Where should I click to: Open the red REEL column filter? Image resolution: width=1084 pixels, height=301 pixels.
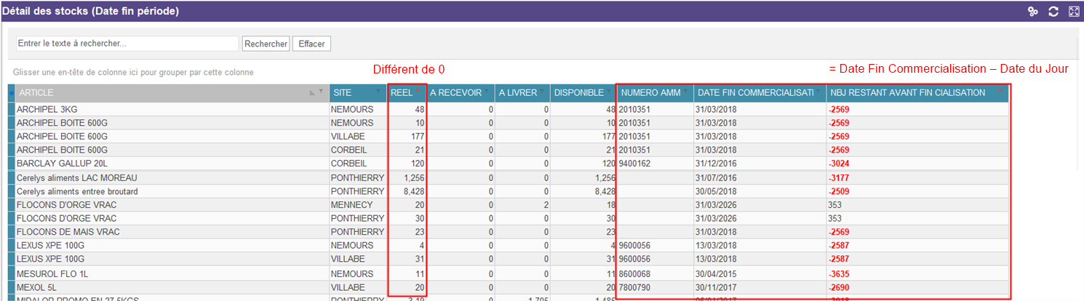click(418, 92)
